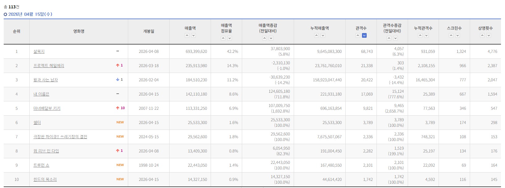Image resolution: width=505 pixels, height=188 pixels.
Task: Open the 살목지 movie link
Action: 39,51
